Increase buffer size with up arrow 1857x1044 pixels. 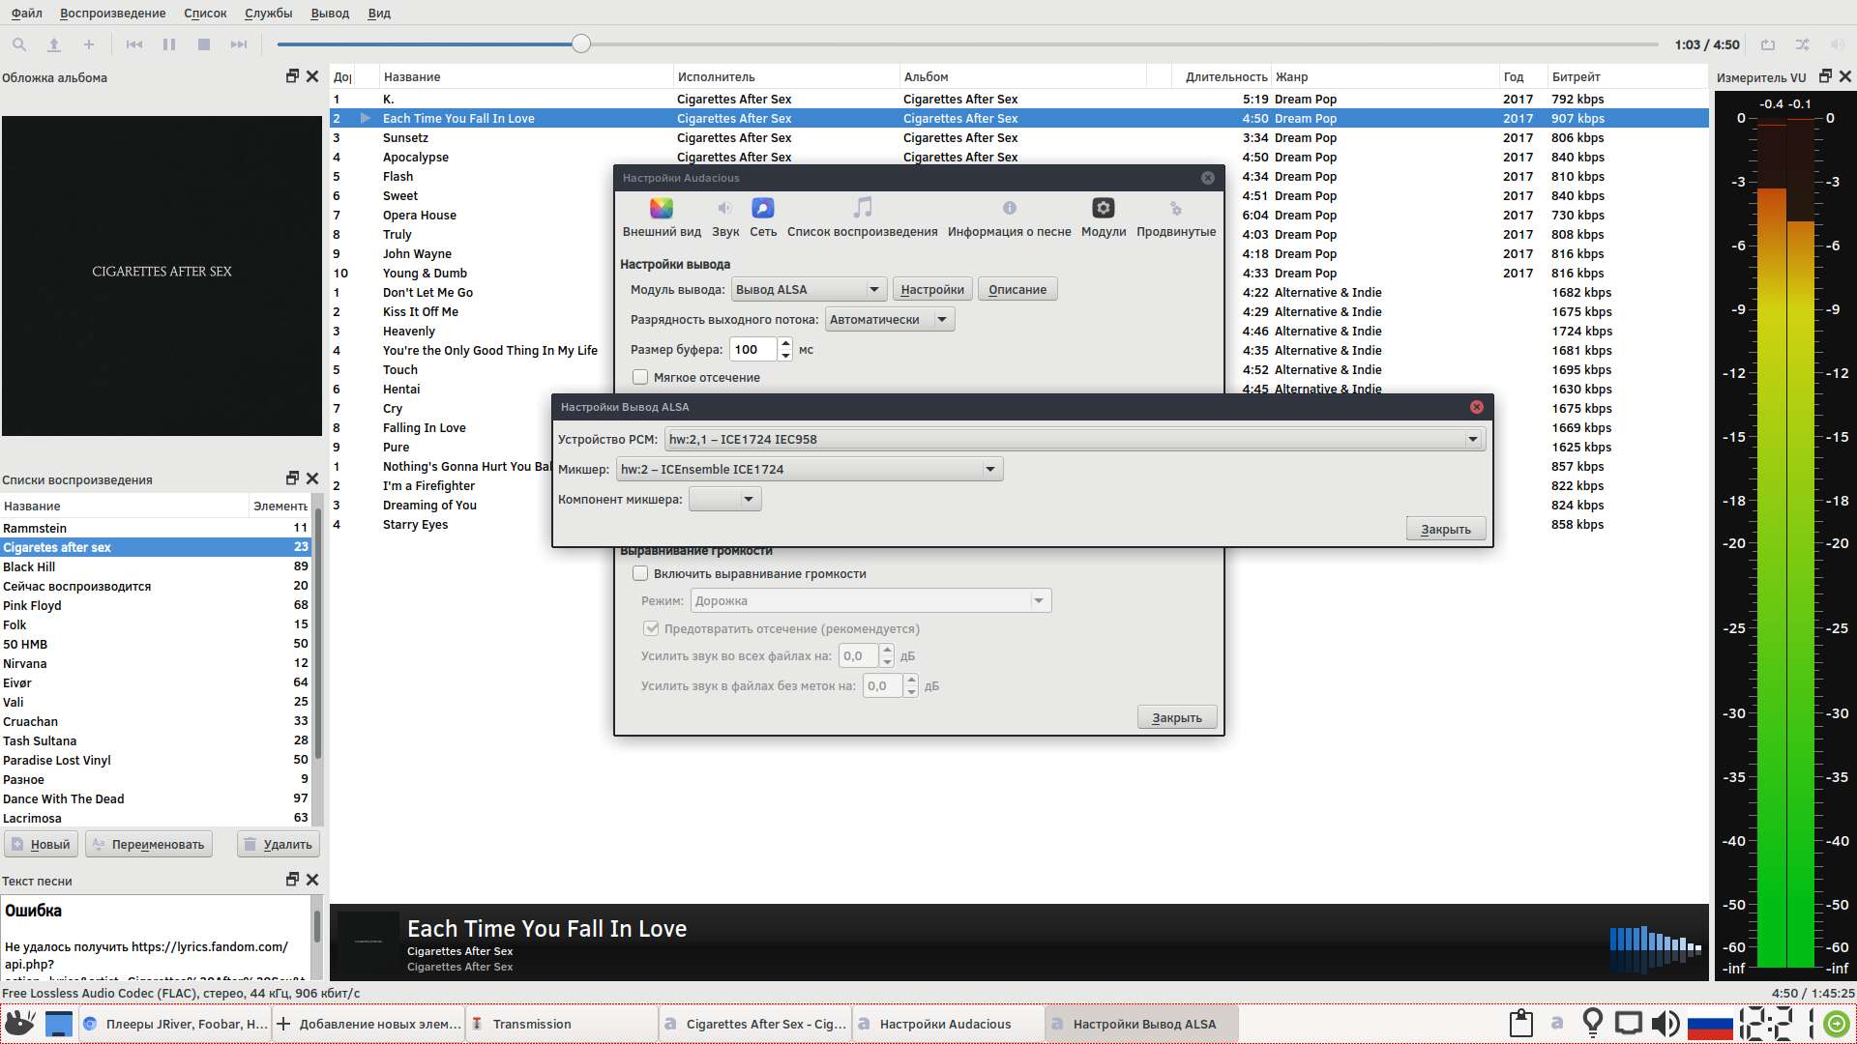(785, 343)
